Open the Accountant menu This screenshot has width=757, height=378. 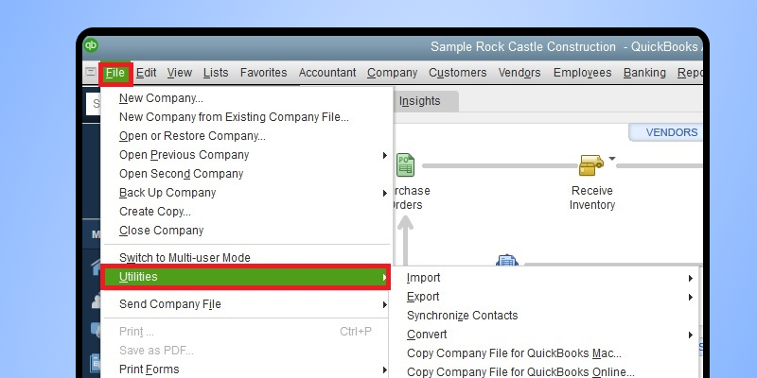click(x=327, y=73)
